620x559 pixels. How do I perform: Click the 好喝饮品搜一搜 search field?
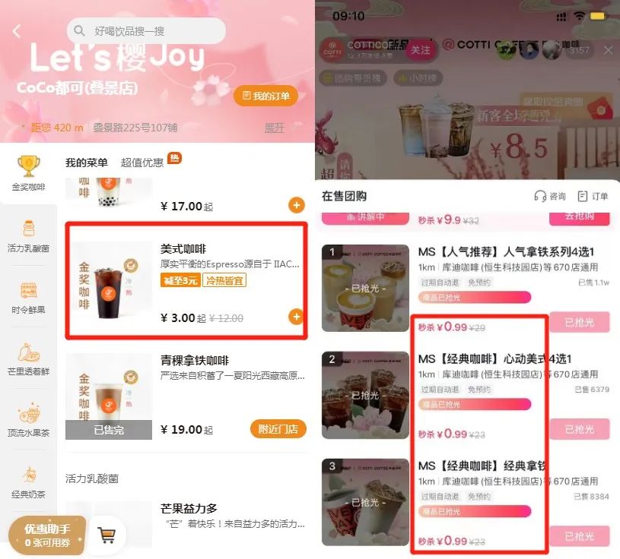pos(146,31)
